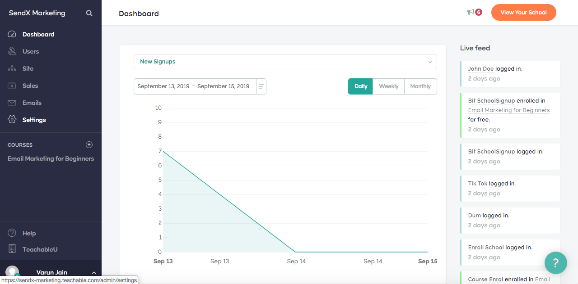Click the search magnifier icon in sidebar
The image size is (578, 284).
pyautogui.click(x=89, y=13)
